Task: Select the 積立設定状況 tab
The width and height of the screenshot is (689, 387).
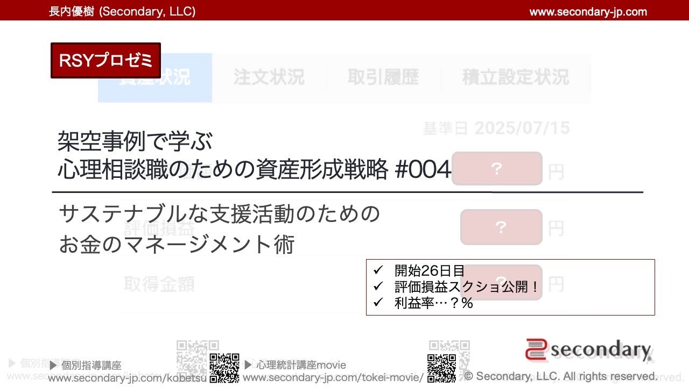Action: click(x=515, y=77)
